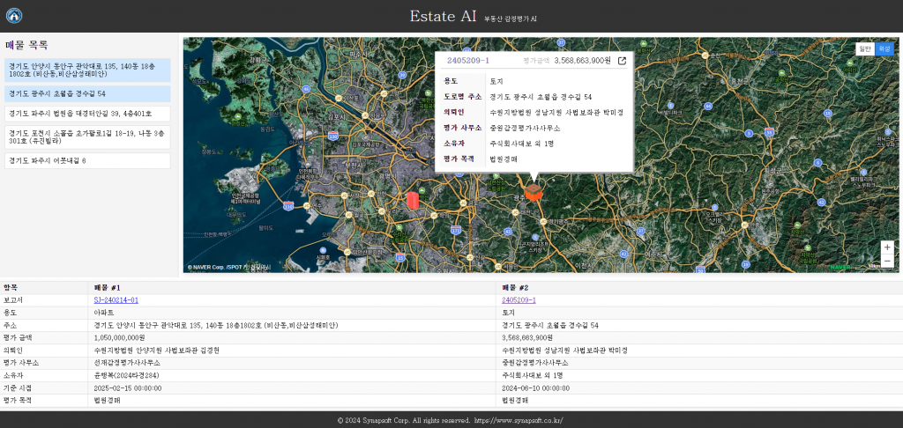
Task: Switch map to 위성 view
Action: tap(884, 49)
